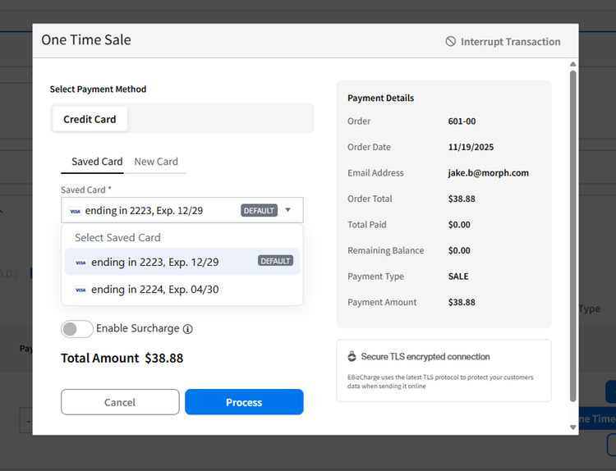Click the Remaining Balance value $0.00
This screenshot has height=471, width=616.
coord(459,251)
